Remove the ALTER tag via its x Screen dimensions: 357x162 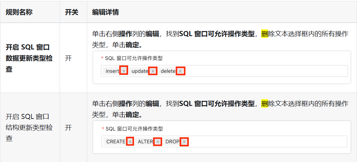[157, 142]
